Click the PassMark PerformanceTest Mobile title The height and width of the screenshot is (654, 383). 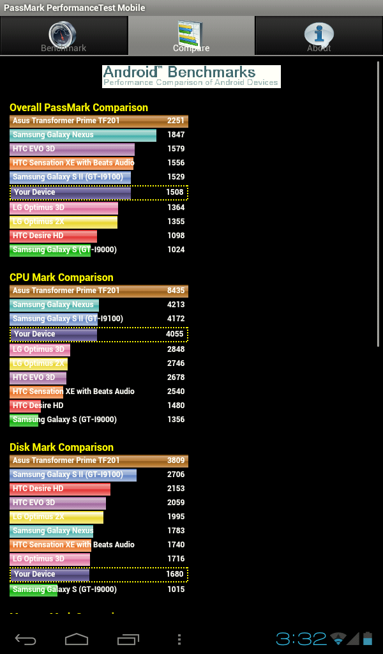[74, 8]
